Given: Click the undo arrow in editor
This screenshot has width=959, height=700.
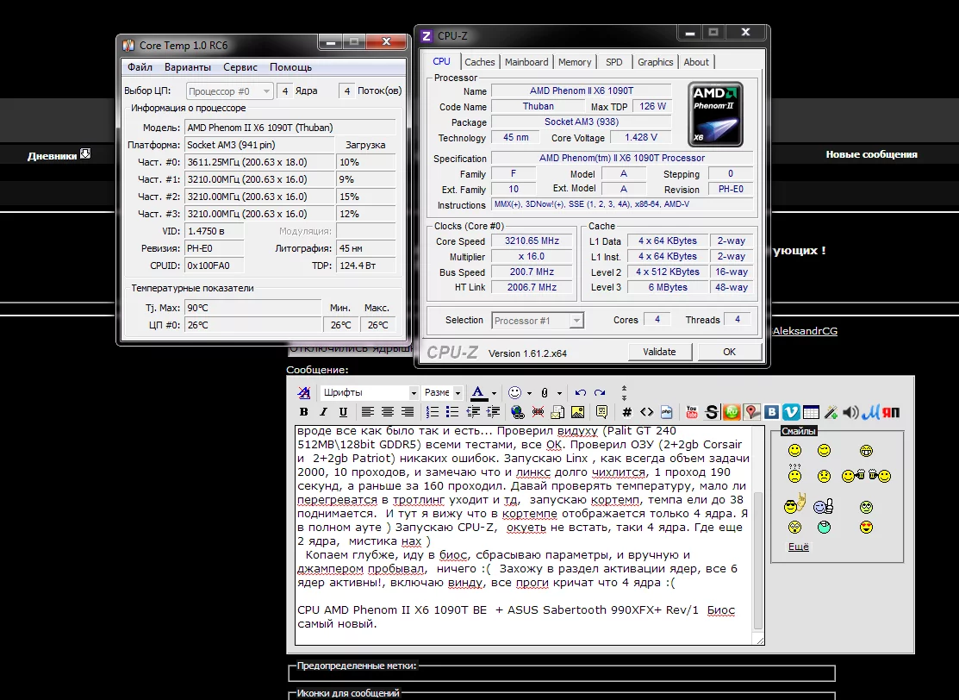Looking at the screenshot, I should pyautogui.click(x=581, y=392).
